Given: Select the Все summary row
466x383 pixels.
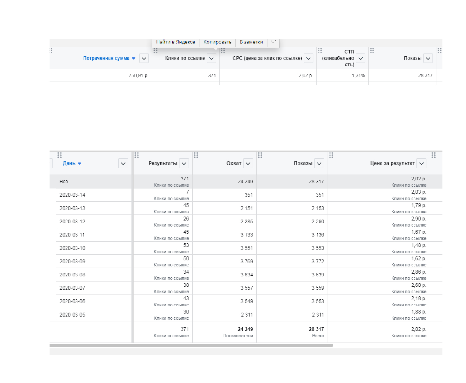Looking at the screenshot, I should 246,182.
